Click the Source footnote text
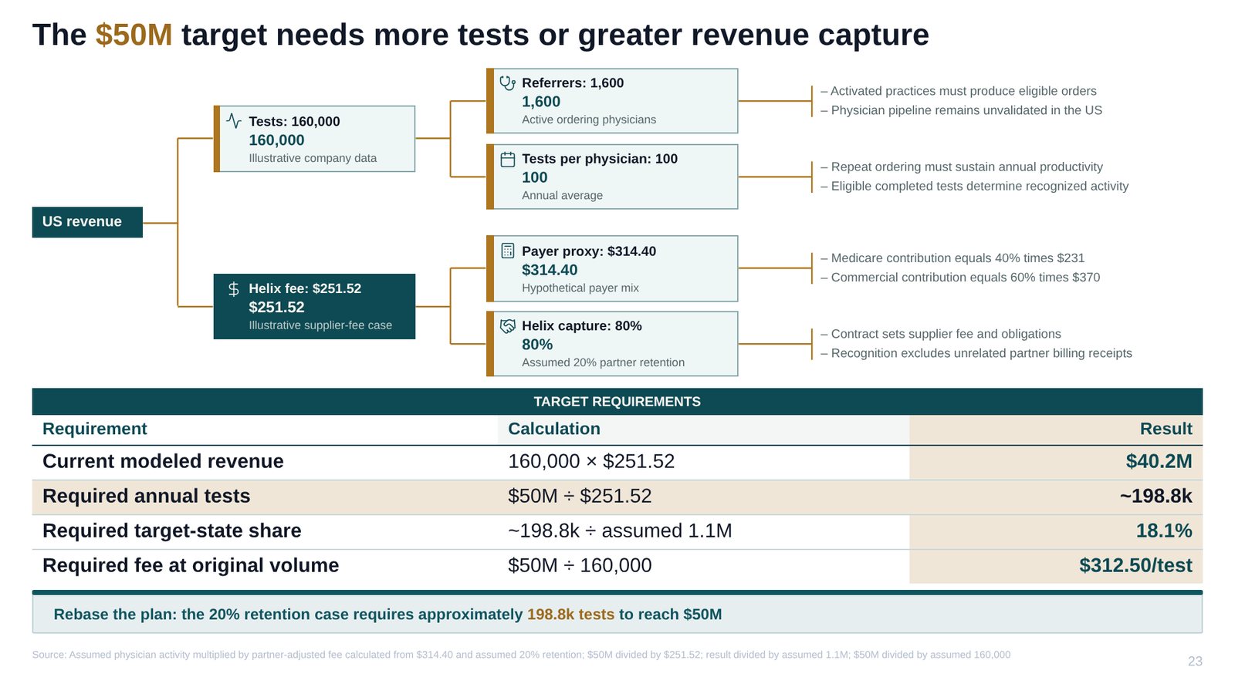This screenshot has height=694, width=1235. point(521,655)
